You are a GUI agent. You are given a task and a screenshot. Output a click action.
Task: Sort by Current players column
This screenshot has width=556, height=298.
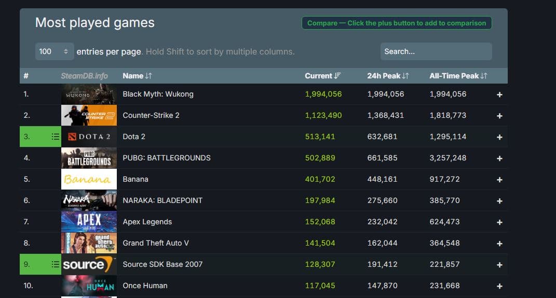[323, 76]
